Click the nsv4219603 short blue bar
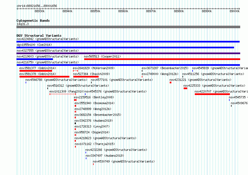 coord(35,59)
